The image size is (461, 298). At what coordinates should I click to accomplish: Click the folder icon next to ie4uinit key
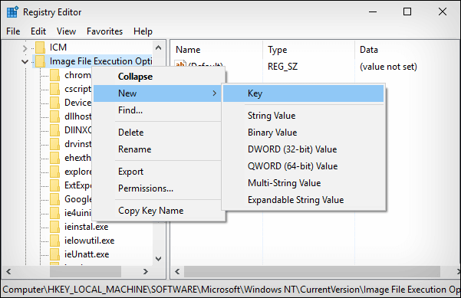(55, 213)
